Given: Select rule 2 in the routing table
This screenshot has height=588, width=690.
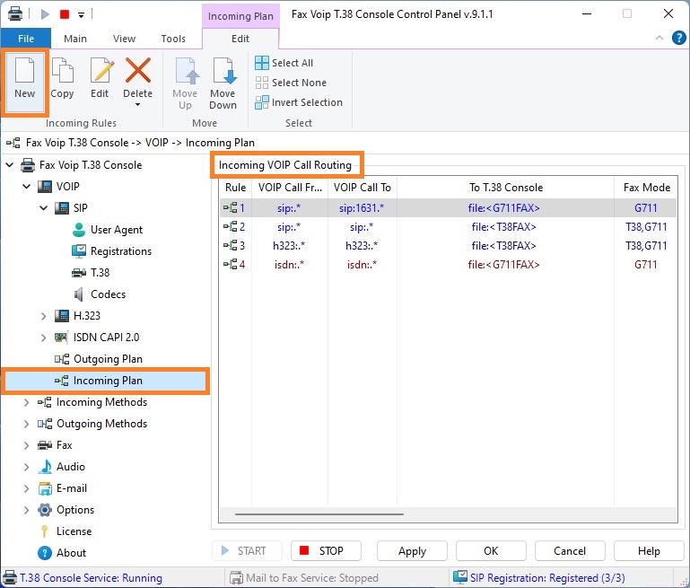Looking at the screenshot, I should click(x=448, y=227).
